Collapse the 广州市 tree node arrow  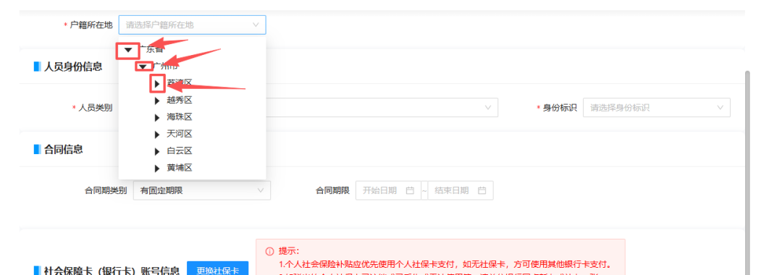(x=143, y=67)
